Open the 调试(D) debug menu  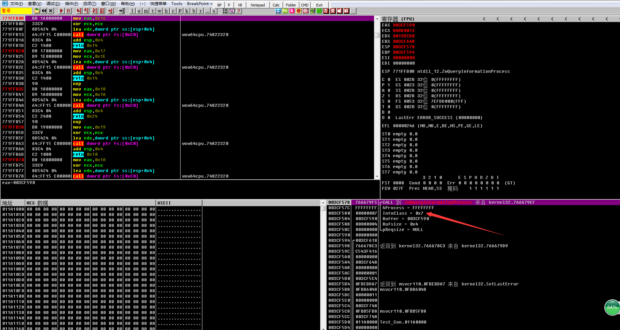(54, 3)
